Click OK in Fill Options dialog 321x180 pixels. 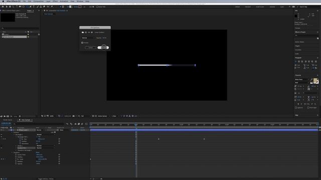pos(103,47)
